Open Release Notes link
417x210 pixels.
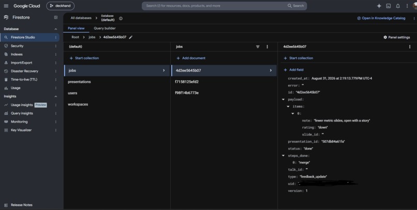point(22,205)
